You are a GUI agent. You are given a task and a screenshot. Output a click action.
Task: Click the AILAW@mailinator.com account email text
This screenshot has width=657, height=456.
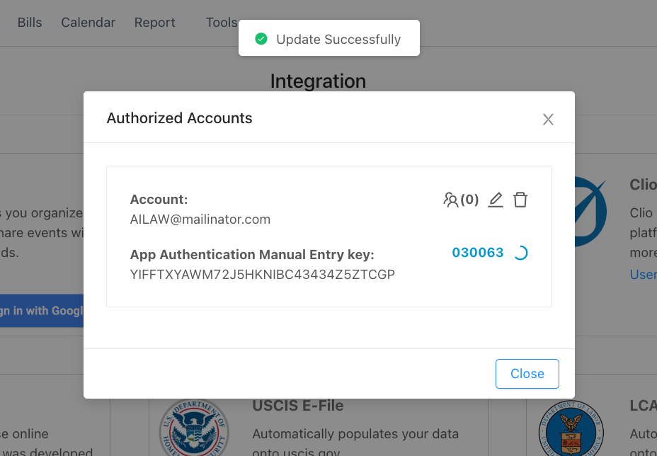click(200, 220)
